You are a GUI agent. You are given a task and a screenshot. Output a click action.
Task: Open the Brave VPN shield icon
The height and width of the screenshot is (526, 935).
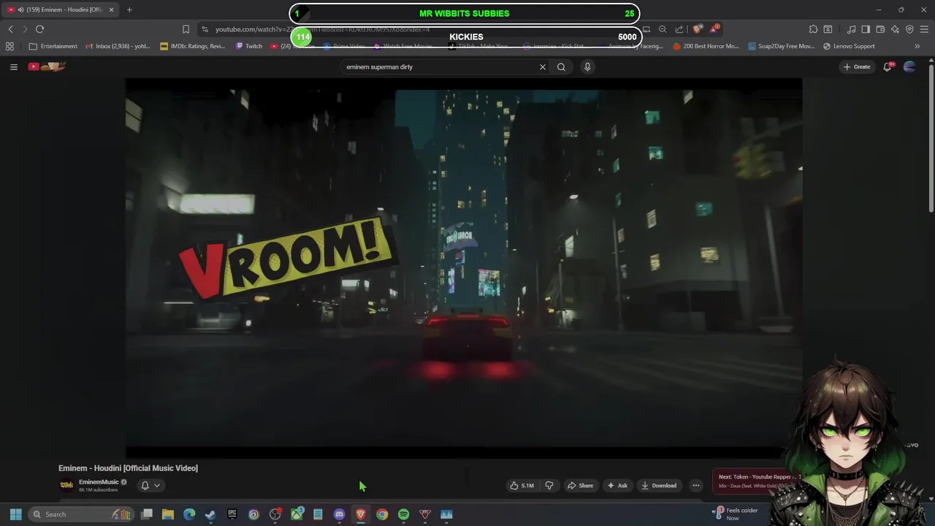click(x=909, y=29)
